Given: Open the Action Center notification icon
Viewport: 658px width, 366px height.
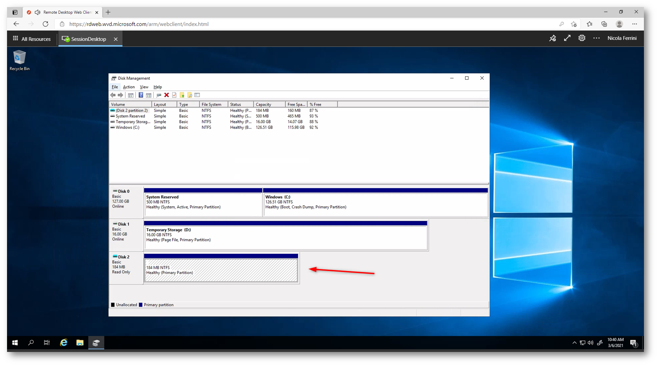Looking at the screenshot, I should coord(634,343).
